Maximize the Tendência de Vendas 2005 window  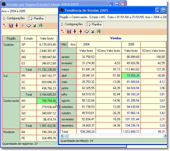[x=164, y=10]
